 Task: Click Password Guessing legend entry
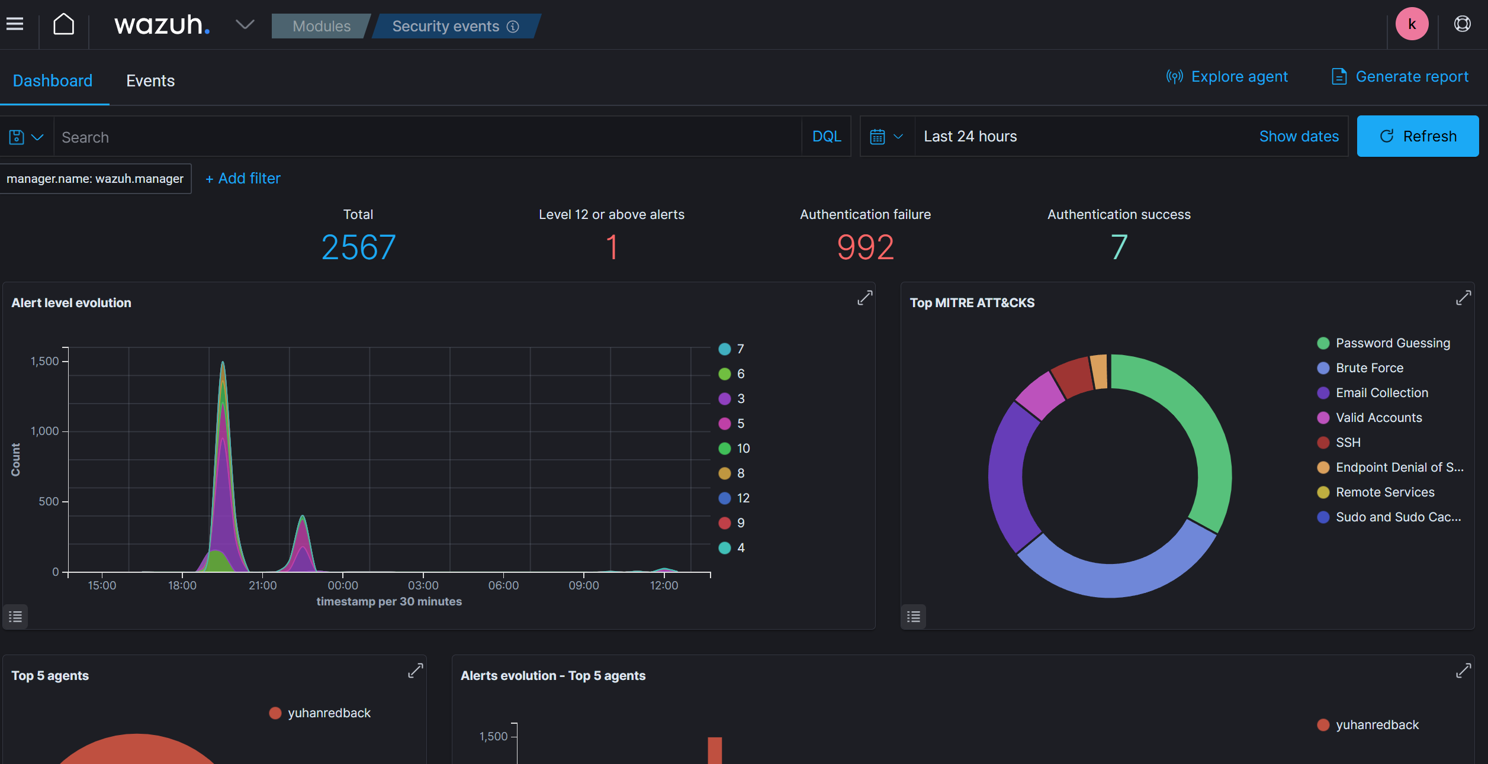click(1383, 343)
